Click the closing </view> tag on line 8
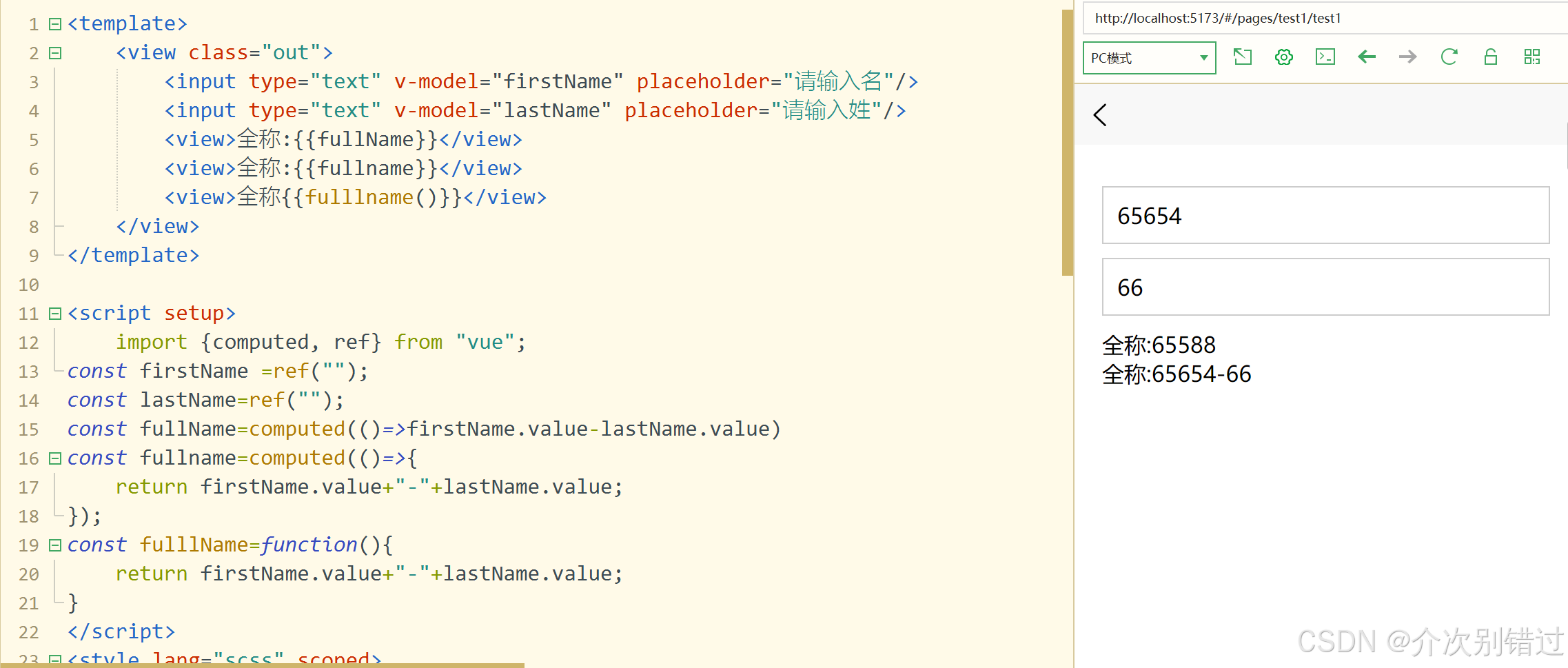The image size is (1568, 668). pyautogui.click(x=158, y=226)
